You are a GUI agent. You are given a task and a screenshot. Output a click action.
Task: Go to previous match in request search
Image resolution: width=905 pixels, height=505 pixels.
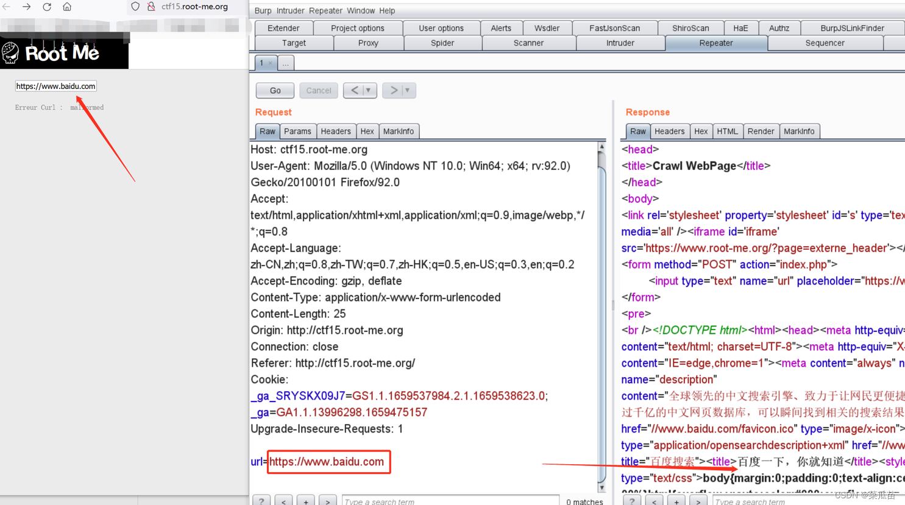[x=283, y=501]
